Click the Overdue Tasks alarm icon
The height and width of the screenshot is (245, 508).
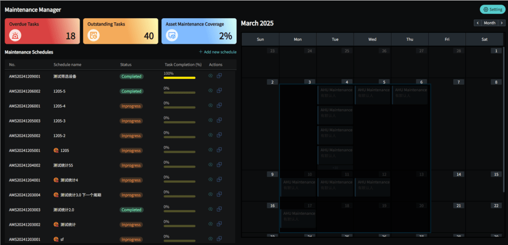(x=16, y=35)
